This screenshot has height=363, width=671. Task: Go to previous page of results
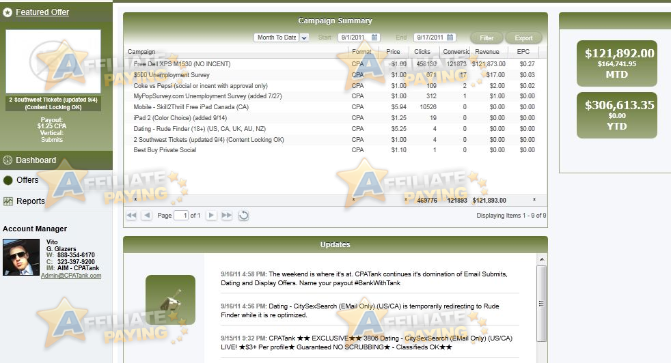tap(146, 216)
